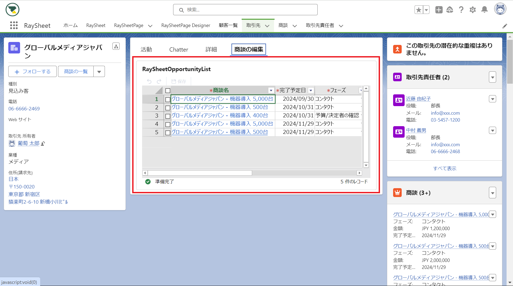Screen dimensions: 513x286
Task: Click the 取引先責任者 related list icon
Action: click(x=397, y=77)
